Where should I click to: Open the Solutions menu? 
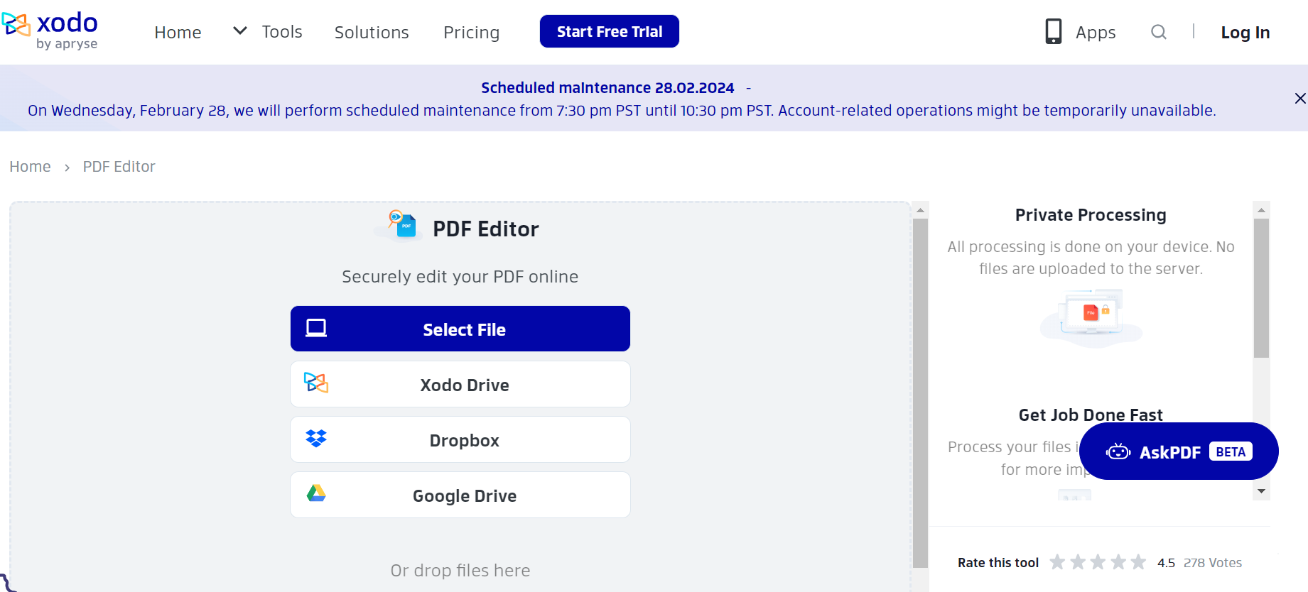tap(372, 33)
